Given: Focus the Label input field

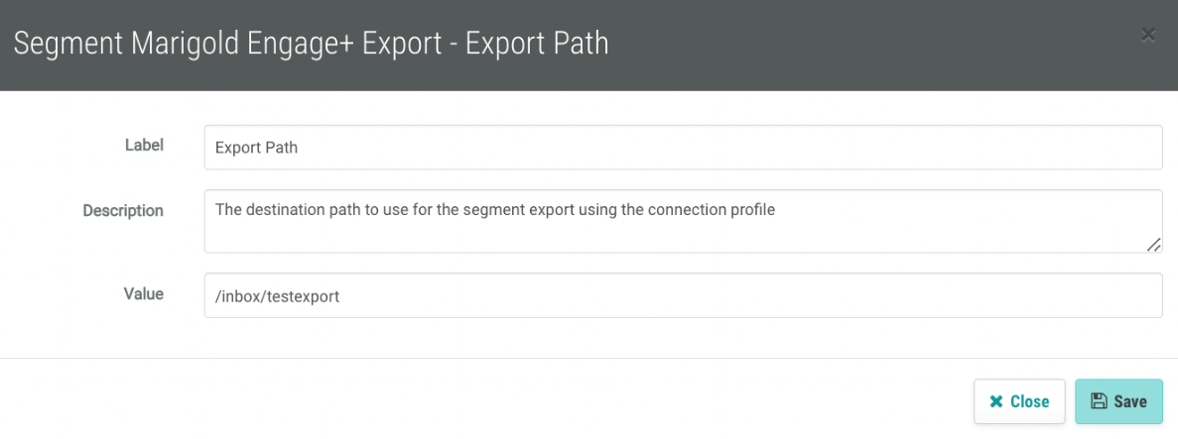Looking at the screenshot, I should 683,148.
